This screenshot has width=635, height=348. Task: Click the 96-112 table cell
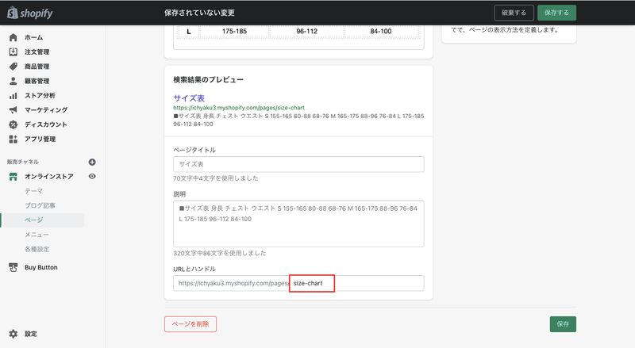tap(306, 31)
